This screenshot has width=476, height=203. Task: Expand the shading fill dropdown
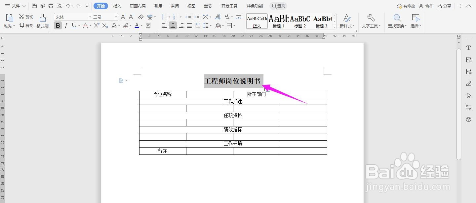[223, 25]
